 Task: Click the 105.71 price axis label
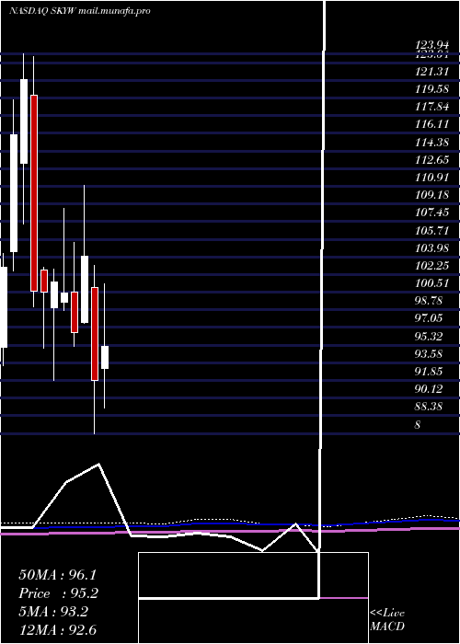click(x=431, y=230)
